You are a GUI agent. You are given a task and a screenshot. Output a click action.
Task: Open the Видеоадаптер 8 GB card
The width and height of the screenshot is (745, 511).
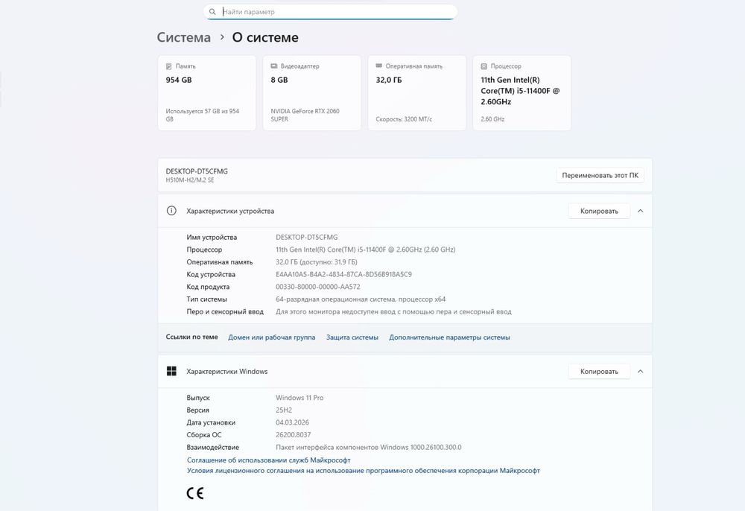point(311,92)
